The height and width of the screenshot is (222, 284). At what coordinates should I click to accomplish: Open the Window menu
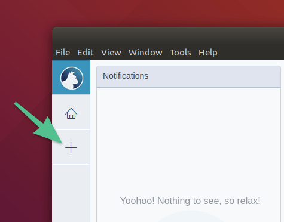pos(145,53)
